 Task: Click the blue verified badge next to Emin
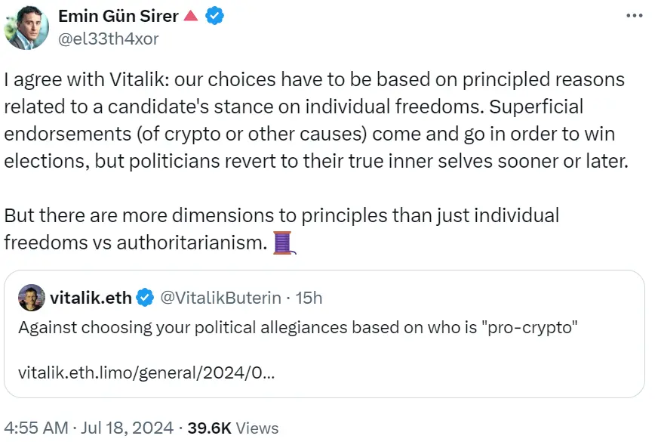[214, 14]
